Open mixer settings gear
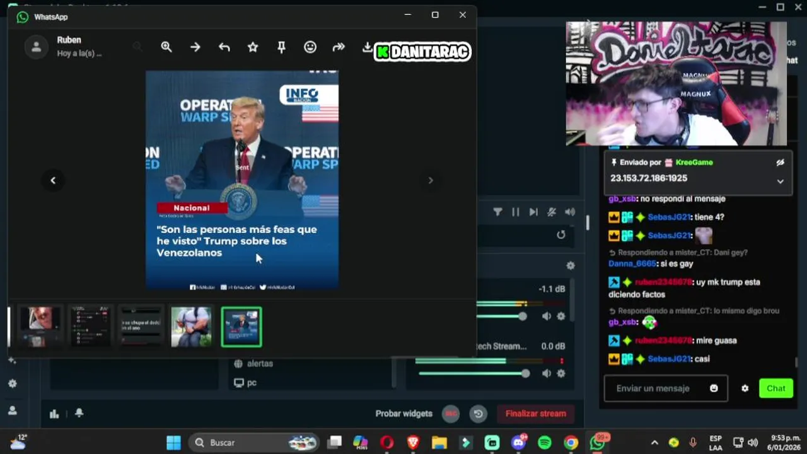 coord(571,265)
